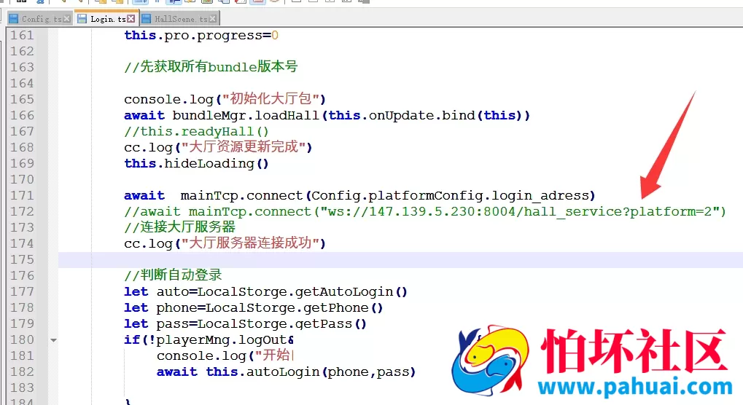Close the Login.ts tab
Viewport: 743px width, 405px height.
pyautogui.click(x=131, y=19)
